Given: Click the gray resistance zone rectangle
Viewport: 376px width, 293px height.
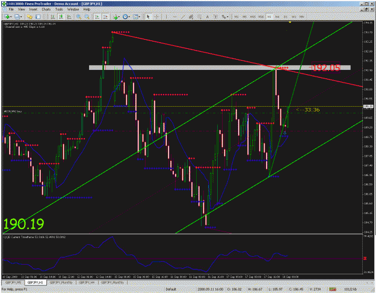Looking at the screenshot, I should 220,68.
